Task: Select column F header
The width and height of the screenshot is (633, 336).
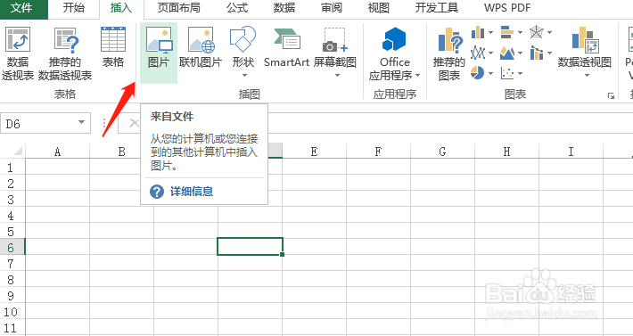Action: point(378,152)
